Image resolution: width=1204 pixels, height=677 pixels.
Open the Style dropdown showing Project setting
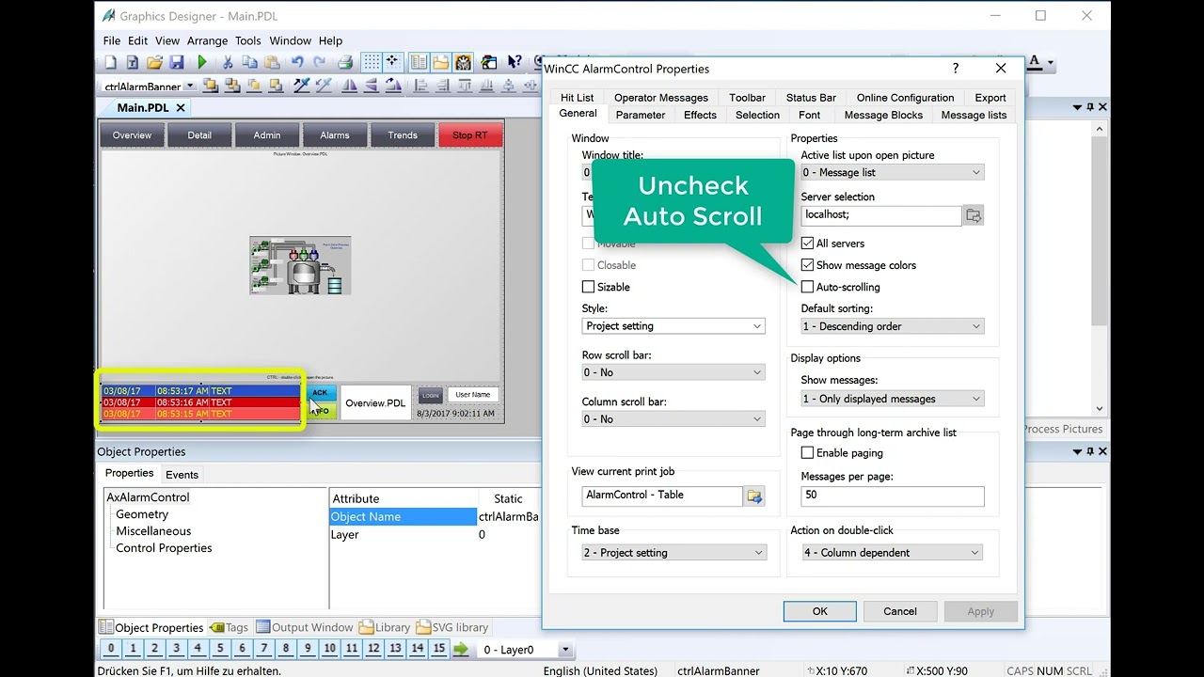[673, 326]
